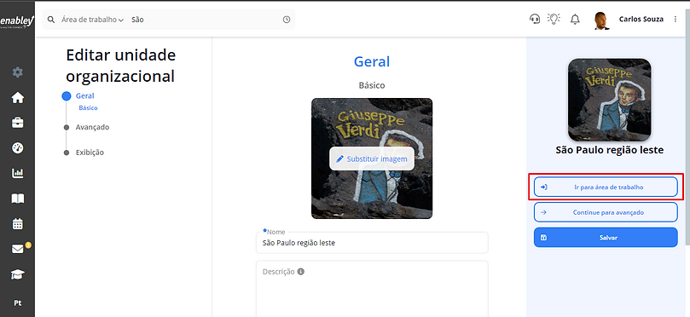
Task: Open the graduation cap icon
Action: click(18, 274)
